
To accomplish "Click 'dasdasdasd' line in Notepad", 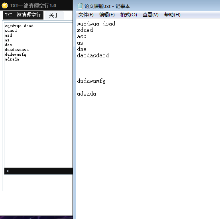I will tap(93, 55).
